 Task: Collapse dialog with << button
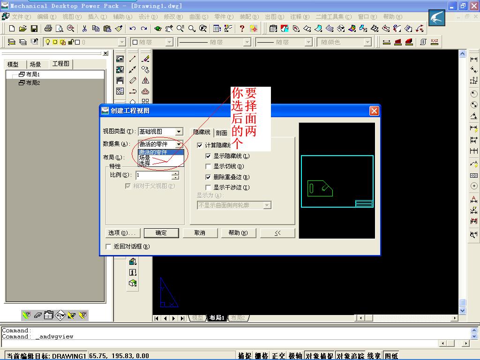tap(277, 233)
